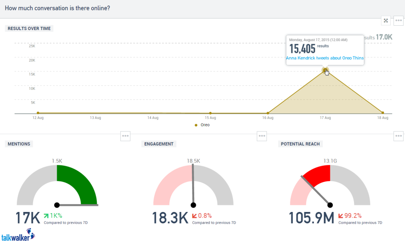
Task: Open the Mentions widget options menu
Action: 125,136
